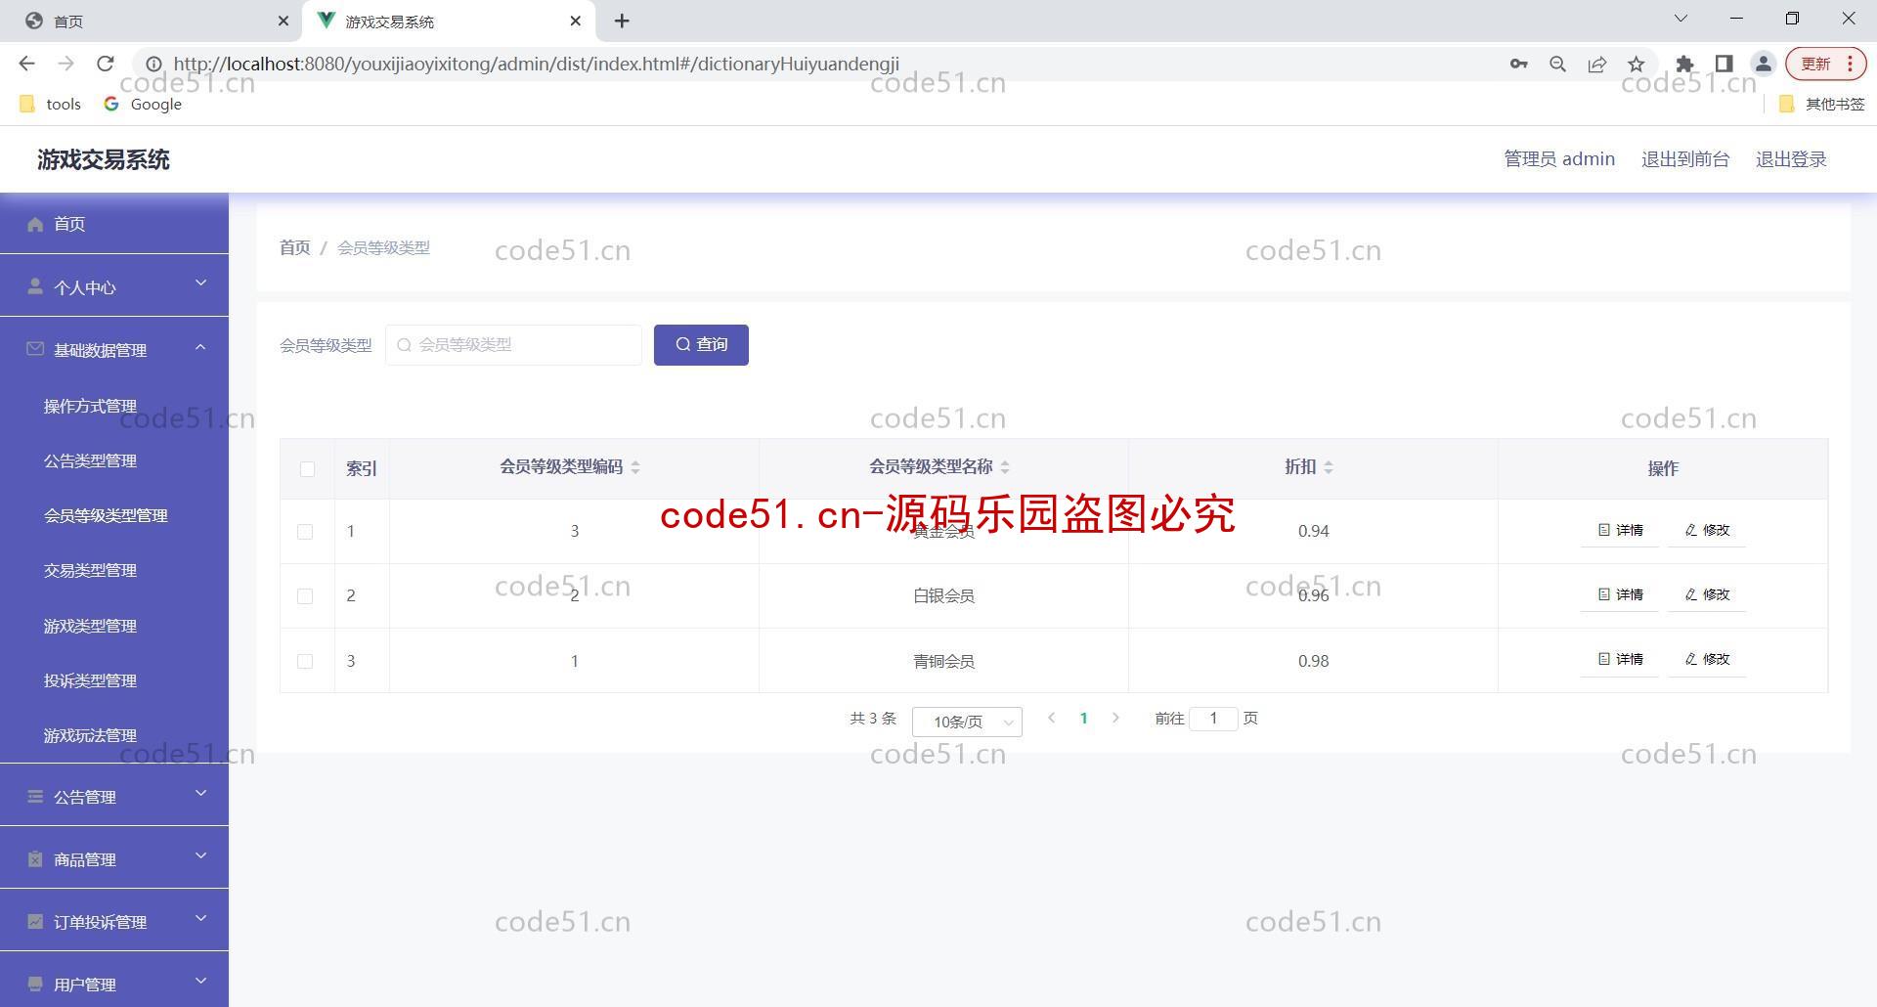Open the 其他书签 bookmarks folder
Viewport: 1877px width, 1007px height.
point(1822,104)
